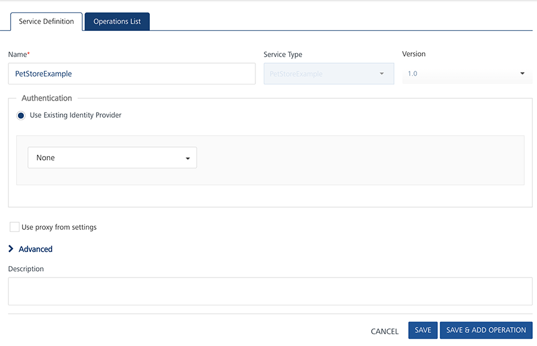This screenshot has width=537, height=346.
Task: Click the Use proxy from settings label
Action: tap(59, 227)
